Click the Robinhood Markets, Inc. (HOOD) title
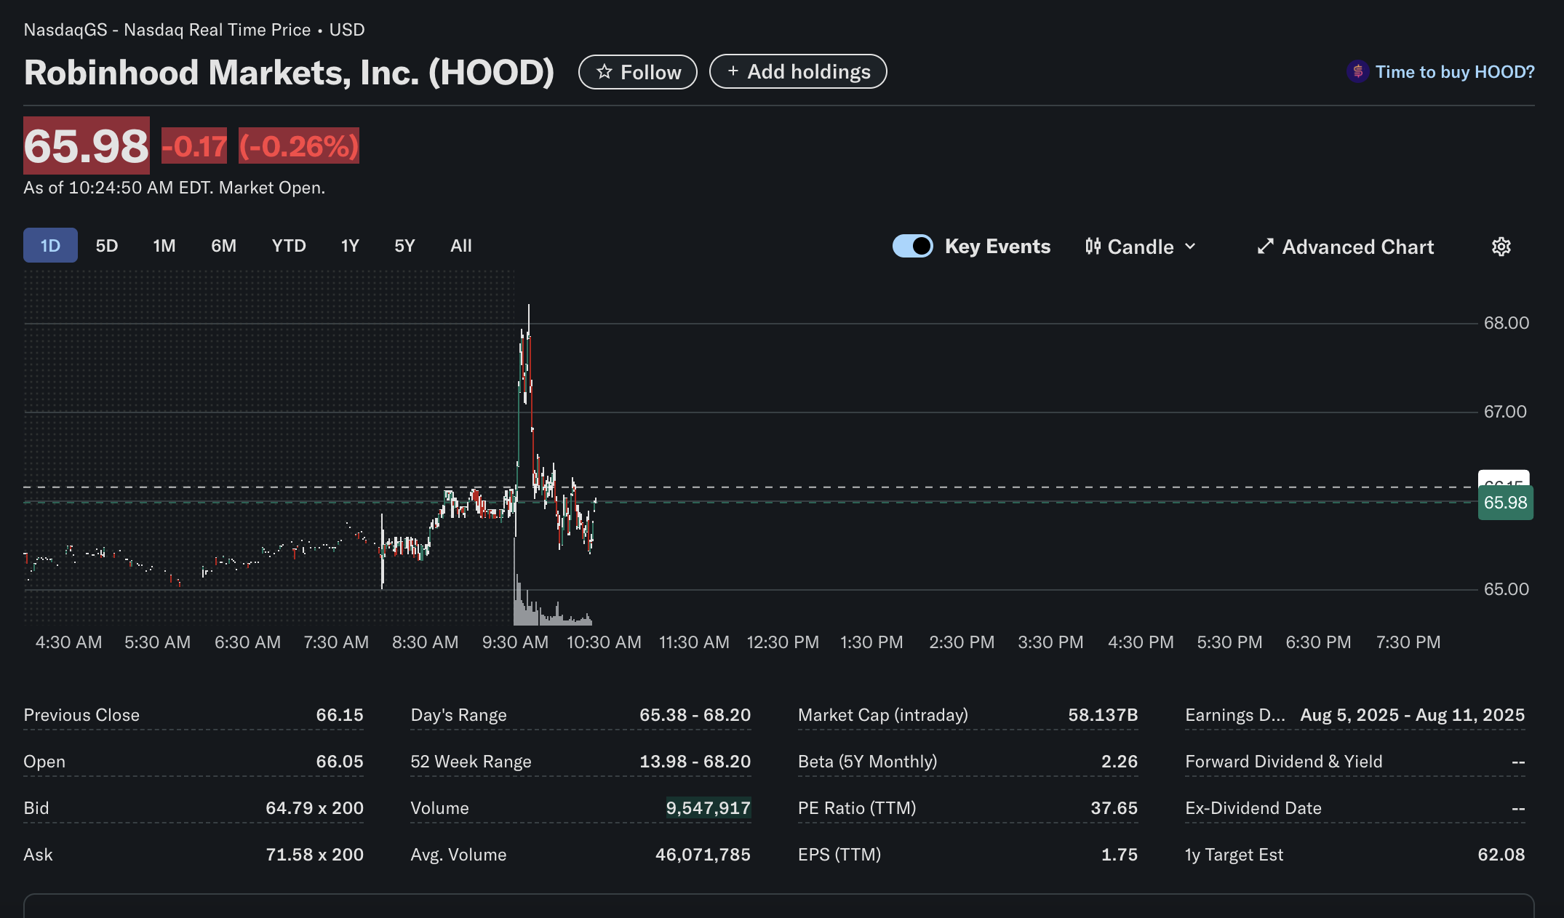This screenshot has height=918, width=1564. 289,72
